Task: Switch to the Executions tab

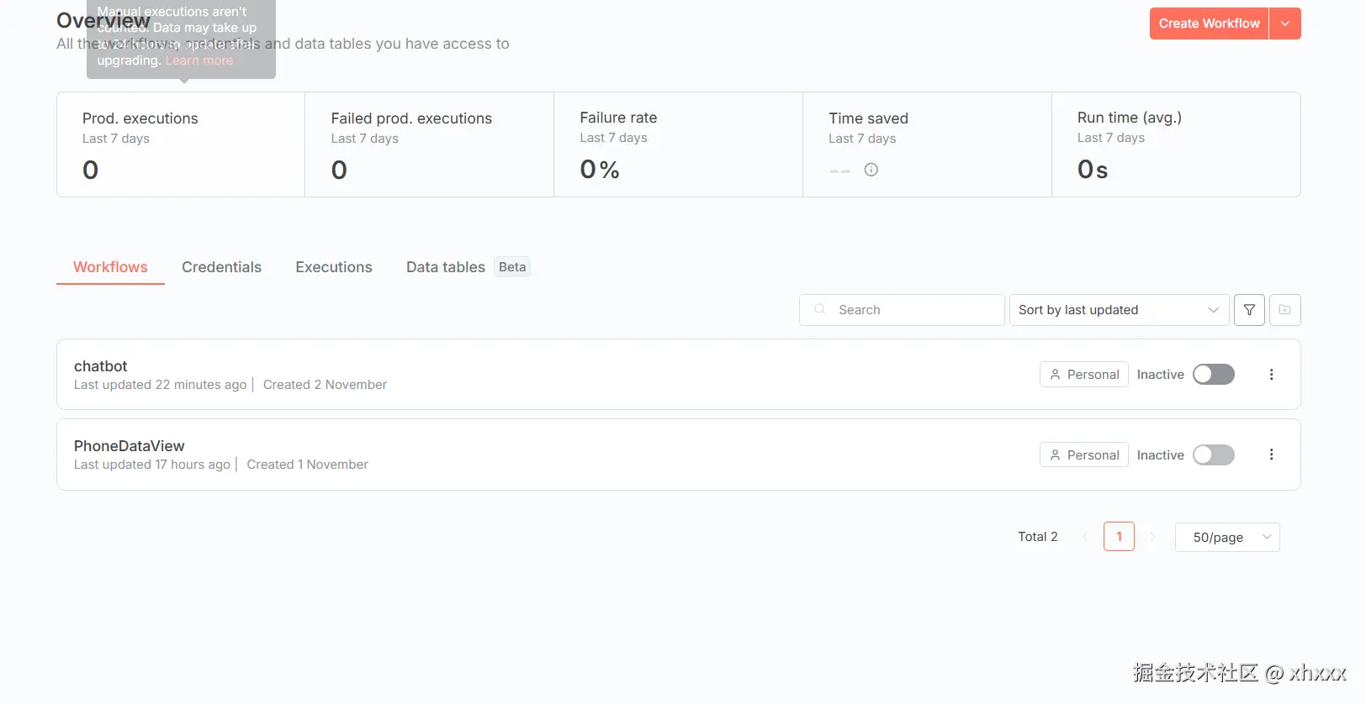Action: [333, 267]
